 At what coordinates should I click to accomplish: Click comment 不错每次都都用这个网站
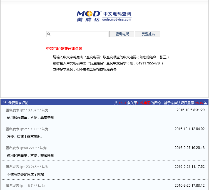click(25, 174)
